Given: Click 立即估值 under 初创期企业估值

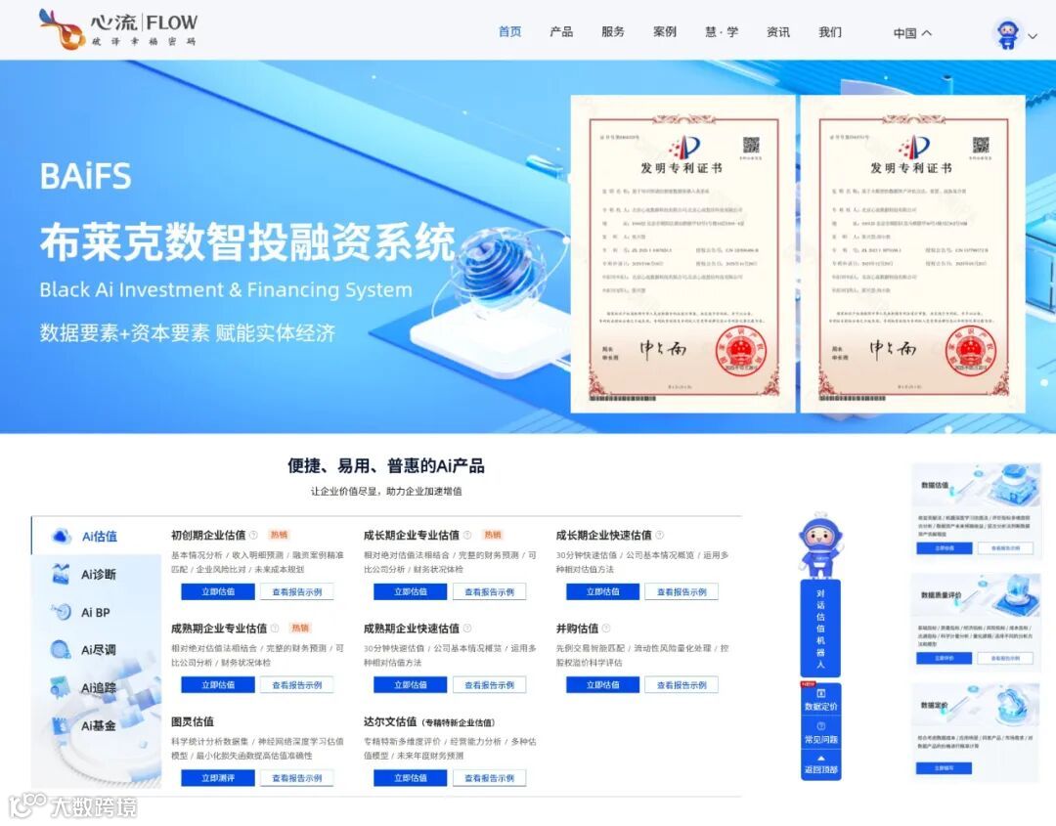Looking at the screenshot, I should point(218,591).
